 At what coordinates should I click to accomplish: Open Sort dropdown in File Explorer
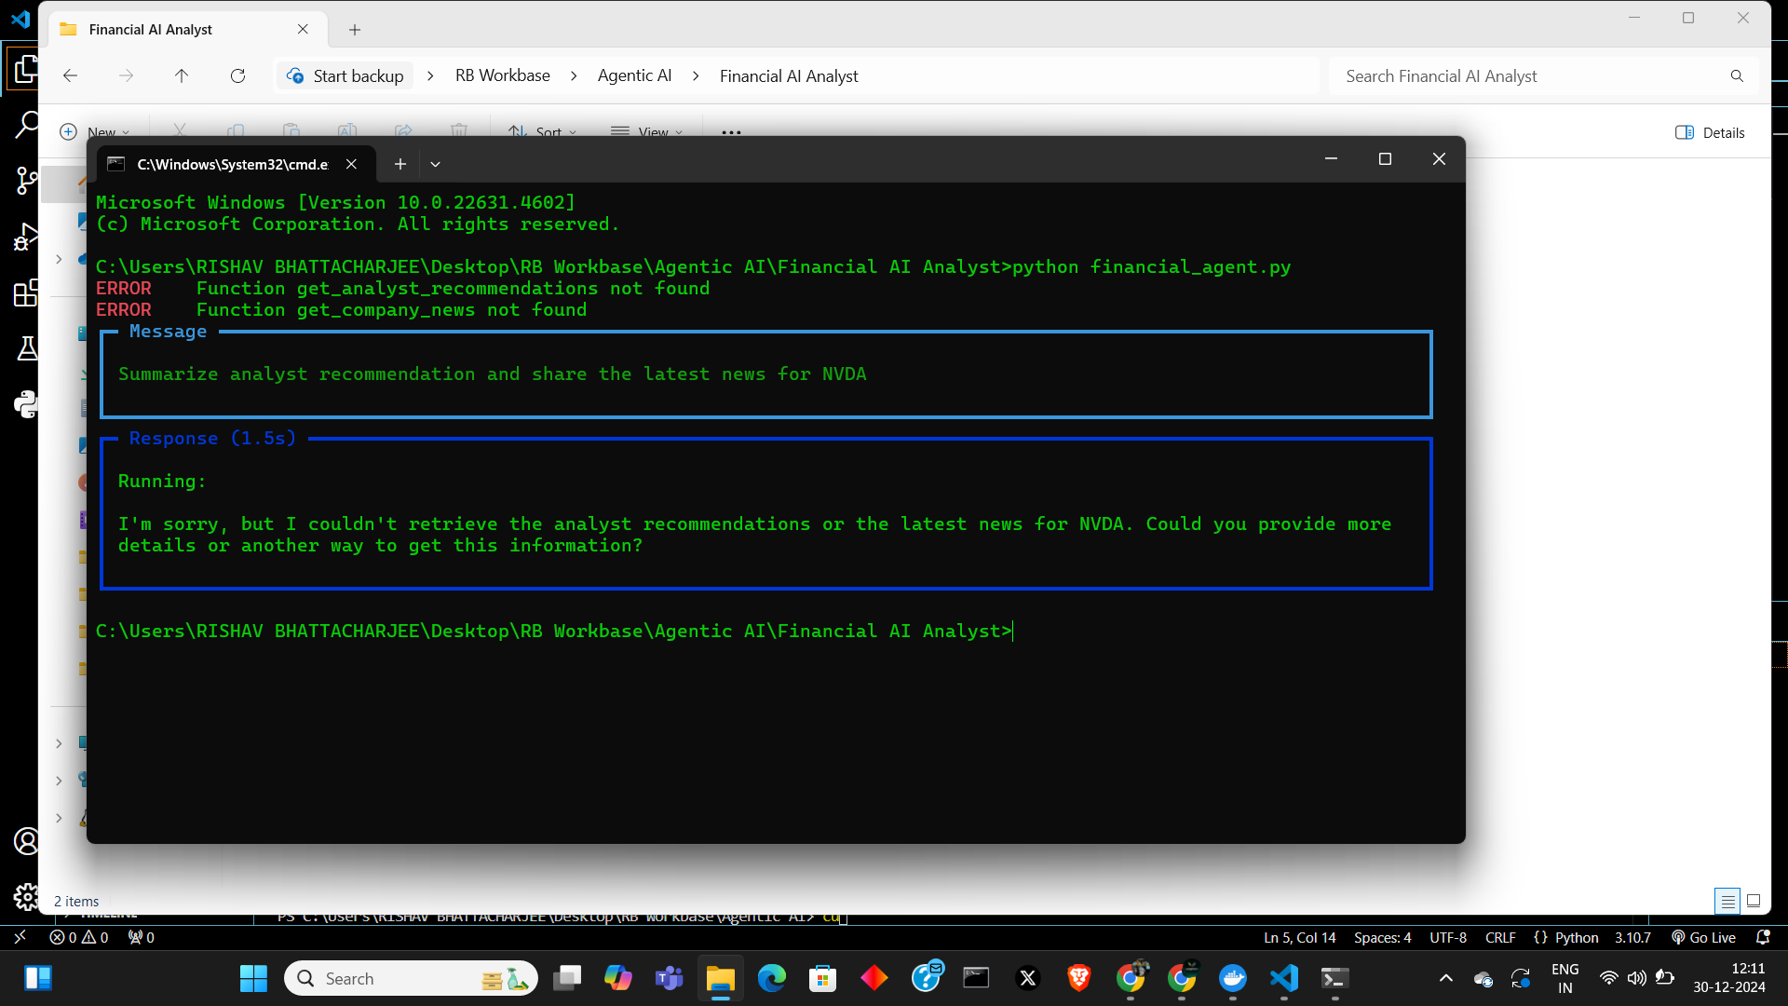(x=543, y=132)
